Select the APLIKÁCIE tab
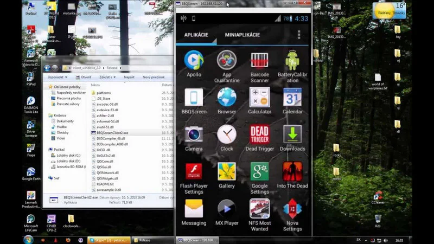The image size is (434, 244). [x=196, y=35]
